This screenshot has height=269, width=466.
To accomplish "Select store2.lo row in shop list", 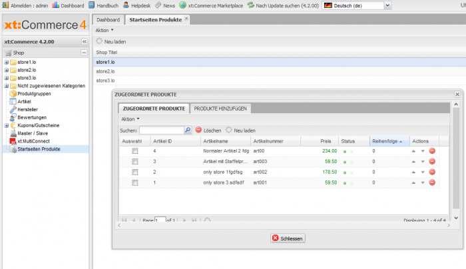I will pyautogui.click(x=280, y=71).
